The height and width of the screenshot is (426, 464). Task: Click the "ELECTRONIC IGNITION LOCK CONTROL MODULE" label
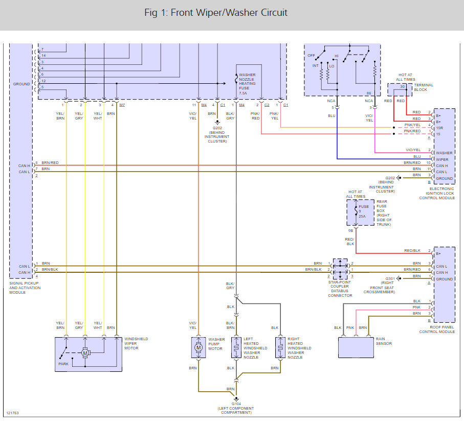[437, 193]
